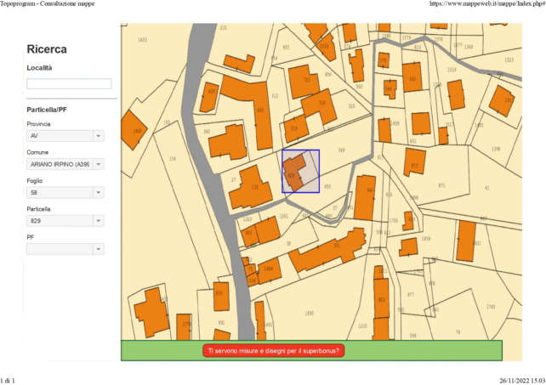
Task: Expand the Particella dropdown showing 829
Action: point(65,221)
